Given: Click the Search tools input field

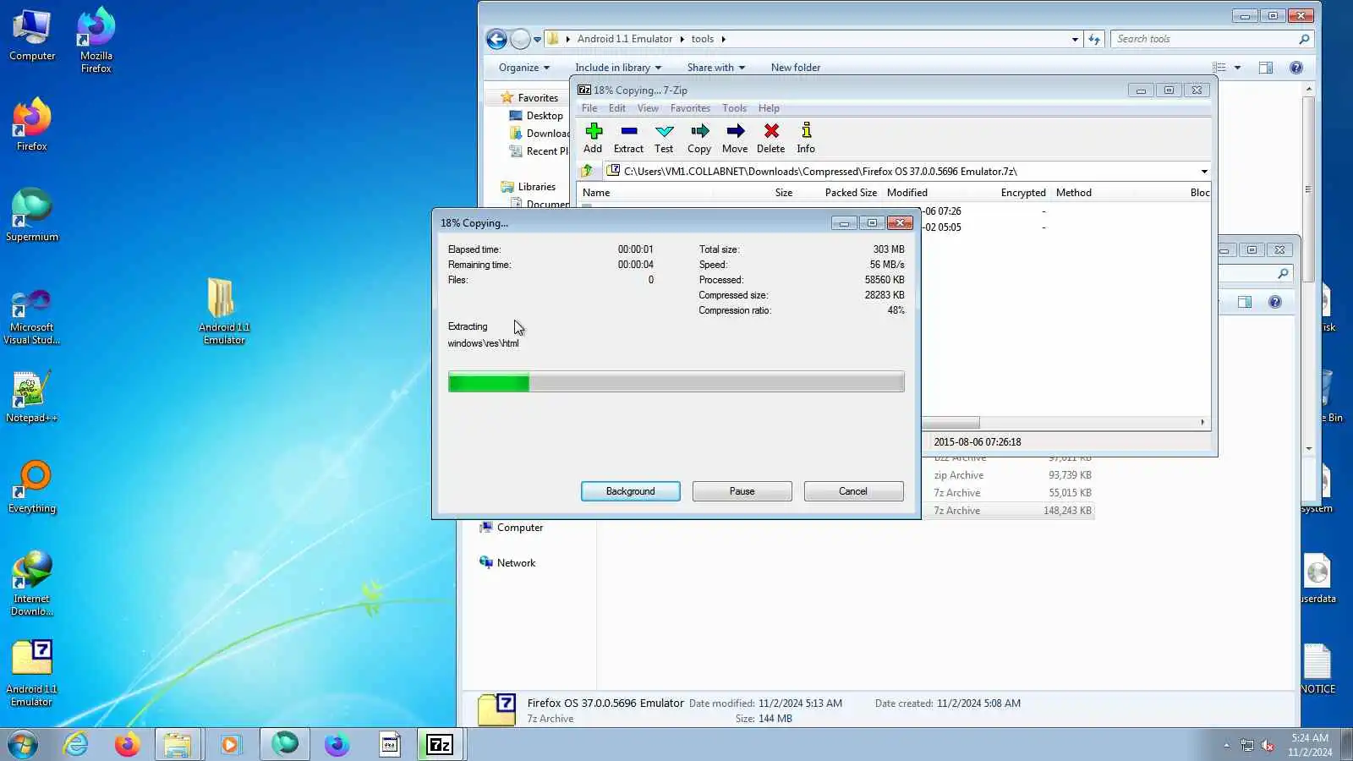Looking at the screenshot, I should click(x=1205, y=39).
